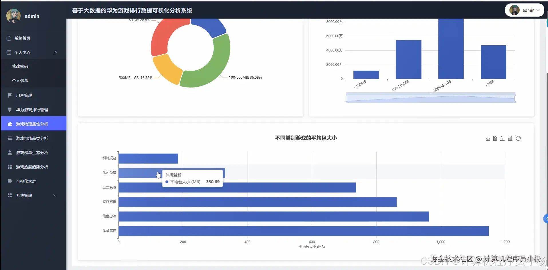Open the blue side drawer arrow tab
The image size is (548, 270).
click(x=546, y=219)
